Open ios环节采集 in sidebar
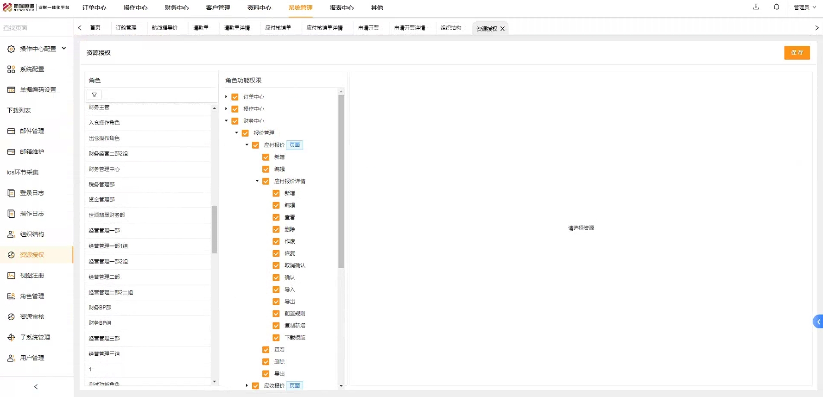Viewport: 823px width, 397px height. [x=23, y=172]
